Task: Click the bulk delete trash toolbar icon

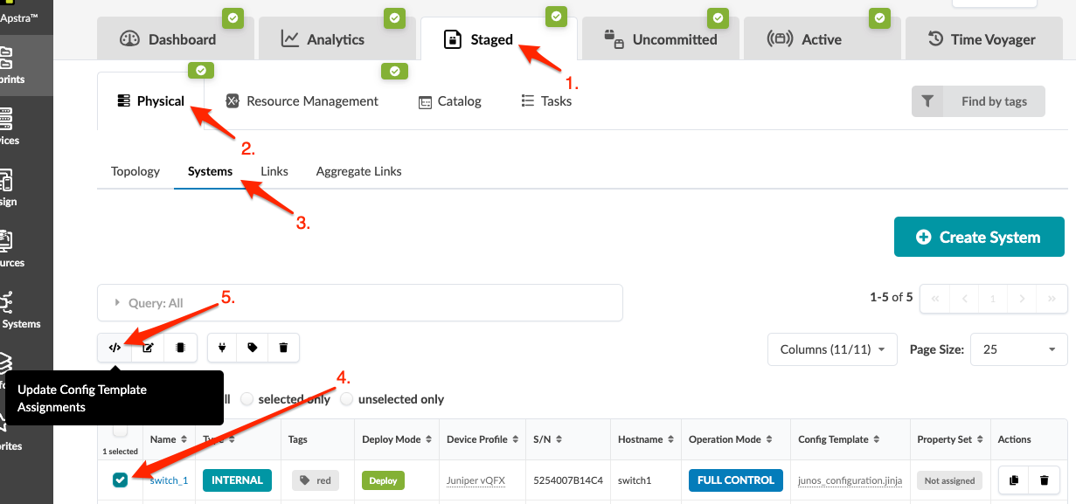Action: [283, 348]
